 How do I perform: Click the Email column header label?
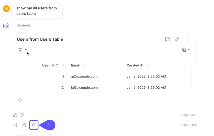click(75, 65)
